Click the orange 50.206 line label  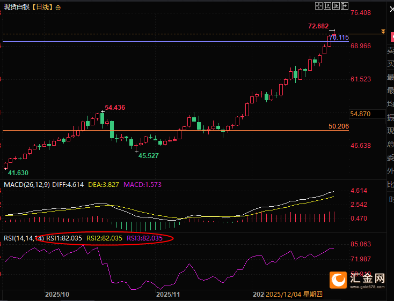coord(339,126)
